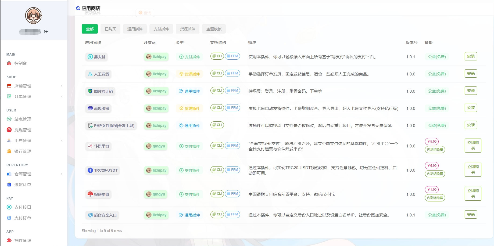Open 插件管理 under the APP section
The height and width of the screenshot is (246, 494).
point(23,240)
